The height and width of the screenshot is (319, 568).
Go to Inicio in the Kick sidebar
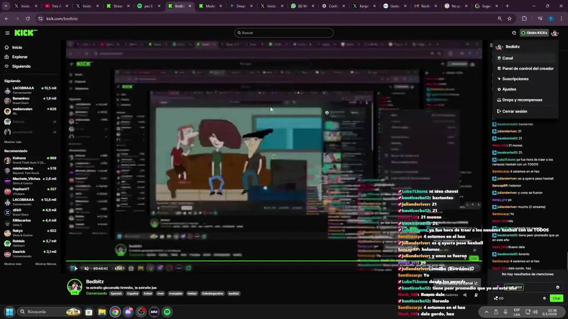[x=17, y=47]
